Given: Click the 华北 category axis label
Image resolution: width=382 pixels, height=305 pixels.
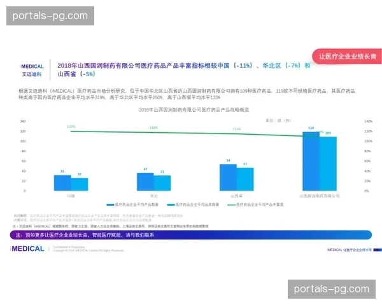Looking at the screenshot, I should point(153,196).
